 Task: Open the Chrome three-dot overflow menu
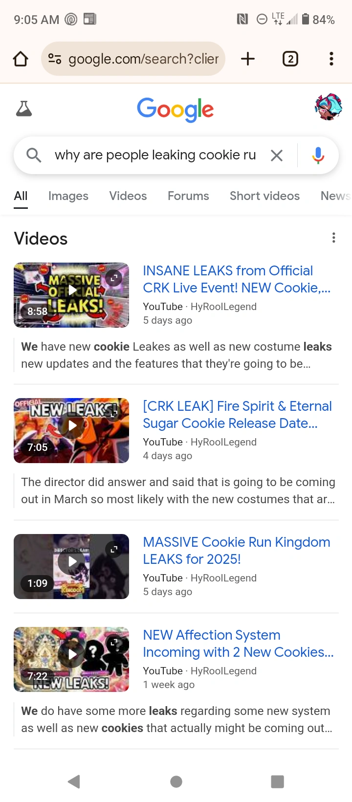tap(331, 59)
